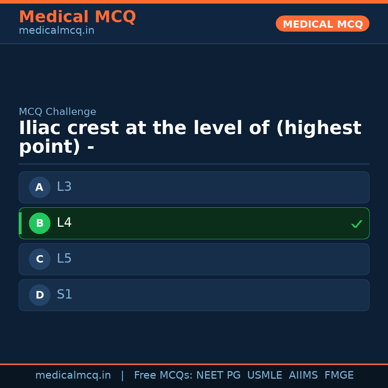The image size is (388, 388).
Task: Toggle the highlighted L4 answer row
Action: coord(194,223)
